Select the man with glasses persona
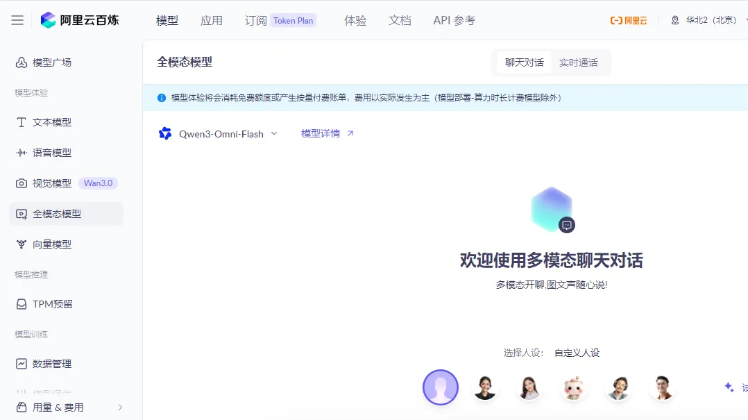 coord(663,387)
